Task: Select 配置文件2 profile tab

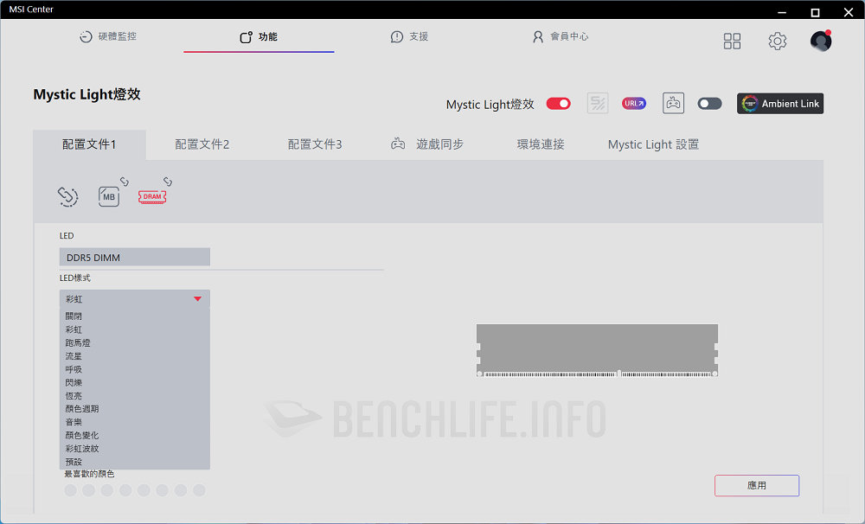Action: tap(202, 144)
